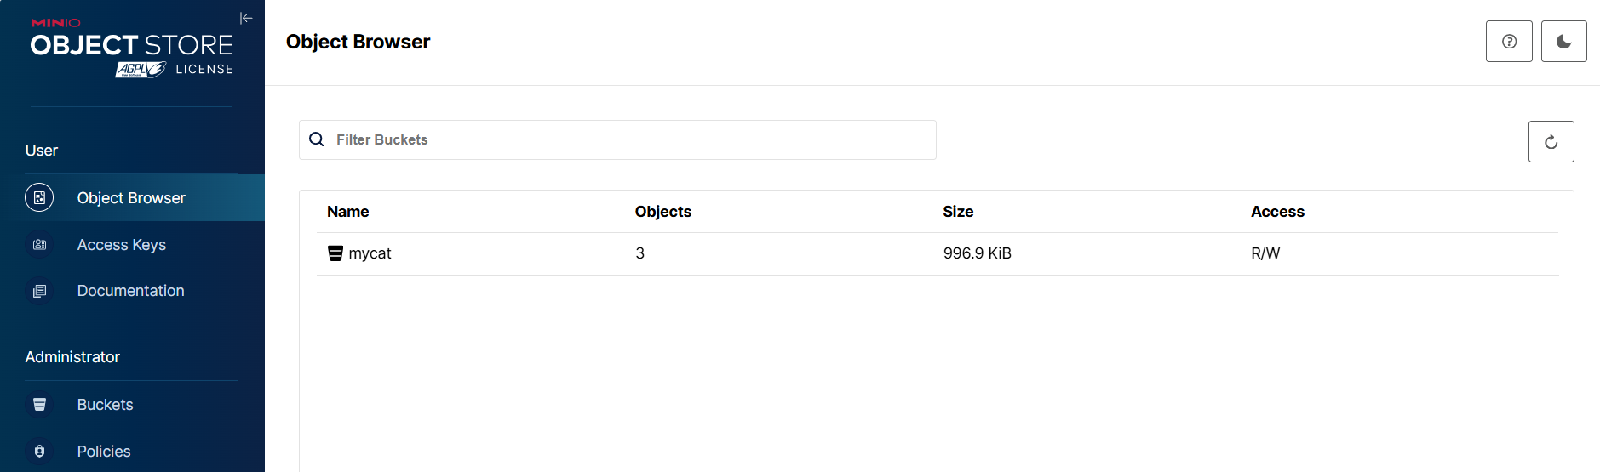
Task: Select the Object Browser menu label
Action: [x=131, y=198]
